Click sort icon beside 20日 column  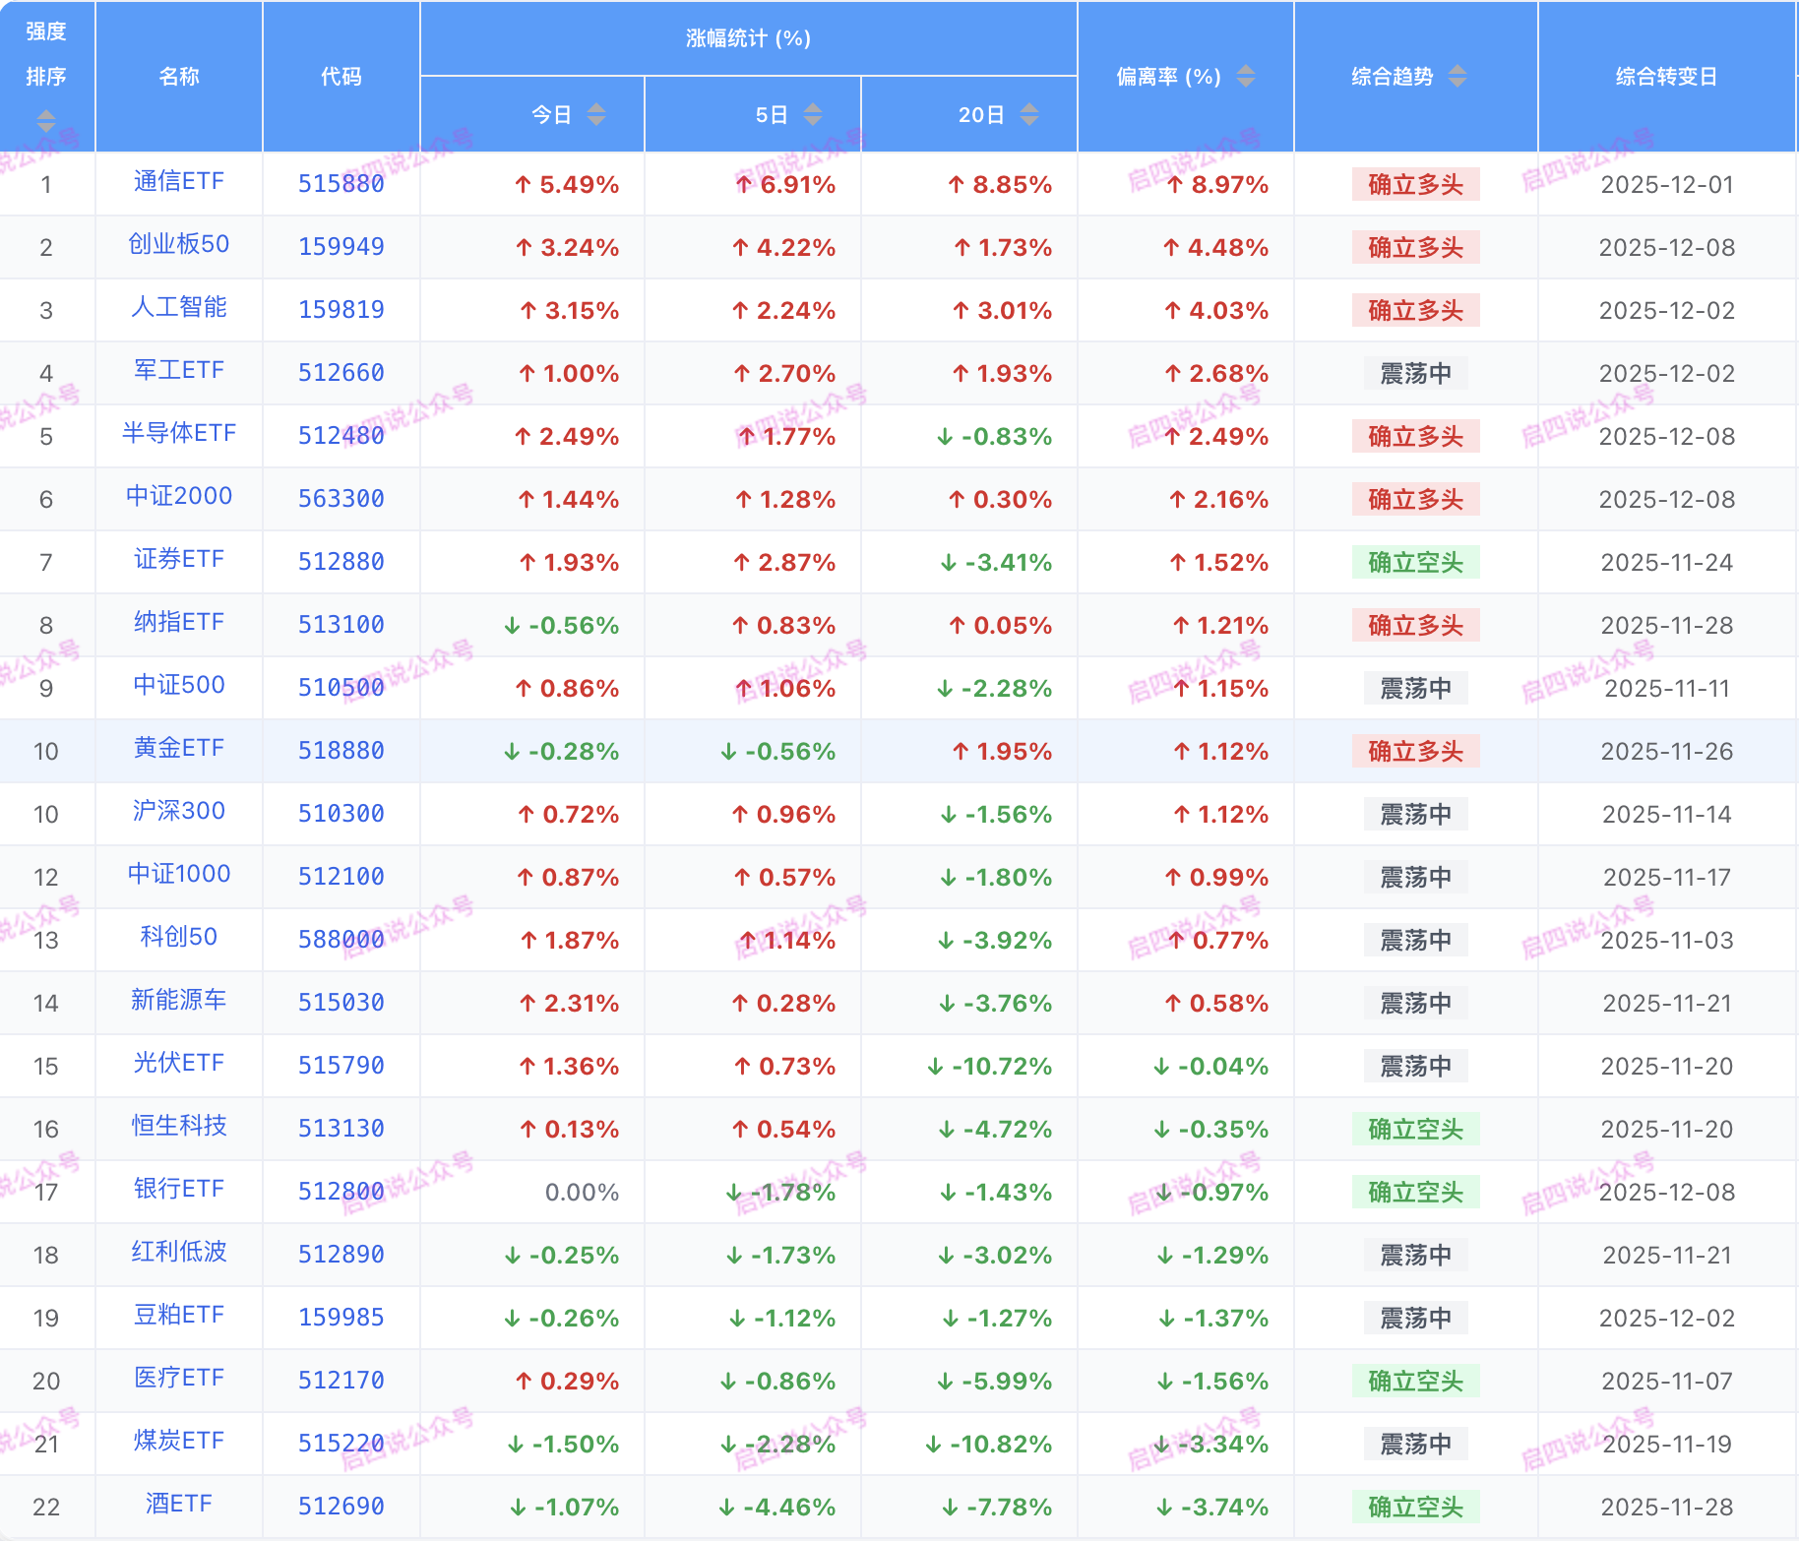coord(1029,115)
